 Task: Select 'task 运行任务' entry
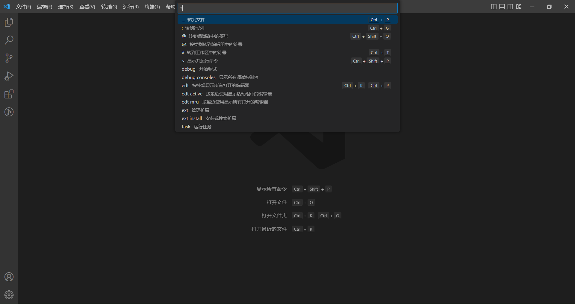[x=287, y=127]
